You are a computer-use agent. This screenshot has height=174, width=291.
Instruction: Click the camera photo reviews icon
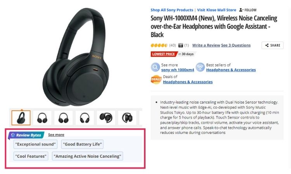coord(180,45)
